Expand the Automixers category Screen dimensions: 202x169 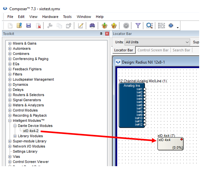click(x=10, y=49)
